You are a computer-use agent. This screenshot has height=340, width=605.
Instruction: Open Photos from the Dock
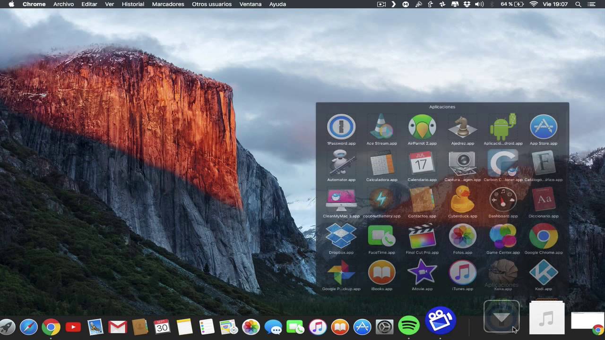pos(251,327)
